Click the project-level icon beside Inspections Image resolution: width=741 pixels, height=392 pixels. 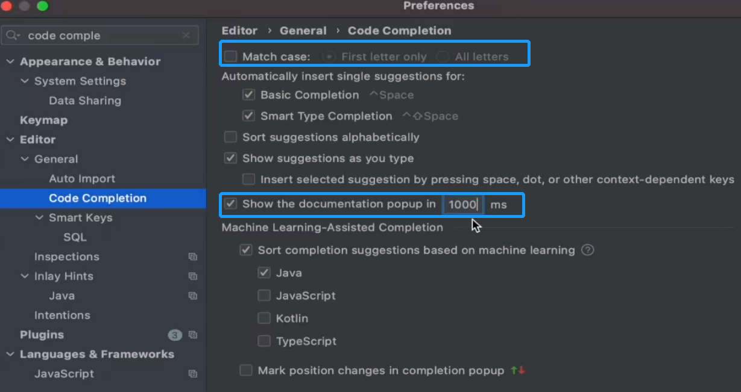[x=193, y=257]
